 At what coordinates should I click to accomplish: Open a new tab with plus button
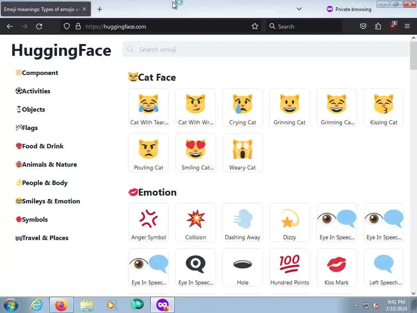click(x=99, y=9)
